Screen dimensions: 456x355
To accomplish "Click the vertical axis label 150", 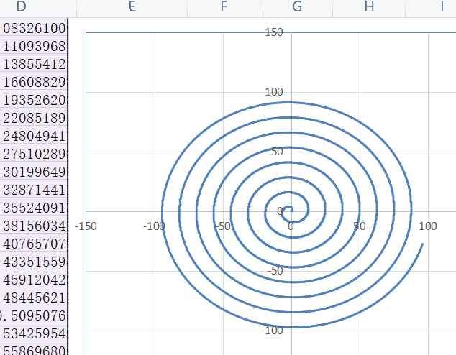I will point(274,32).
